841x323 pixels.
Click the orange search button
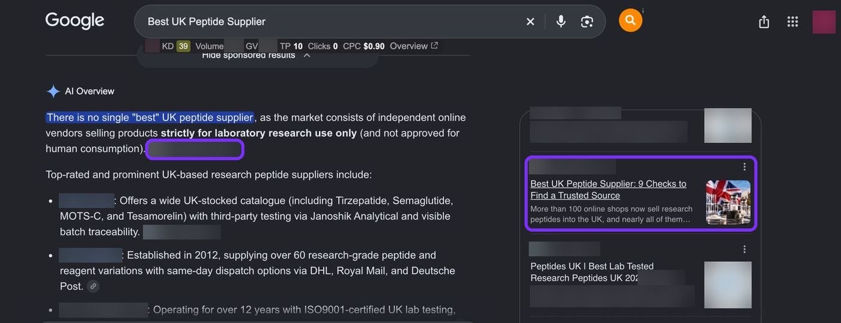tap(630, 20)
